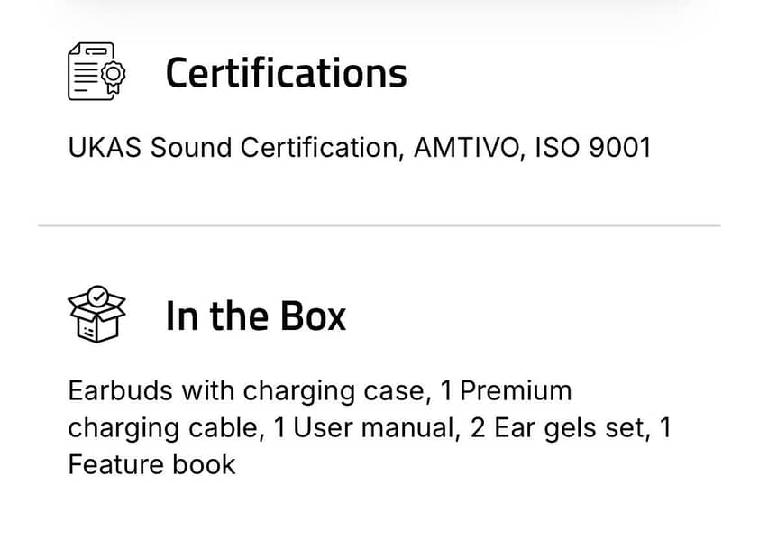Screen dimensions: 759x540
Task: Click the charging cable text
Action: 166,428
